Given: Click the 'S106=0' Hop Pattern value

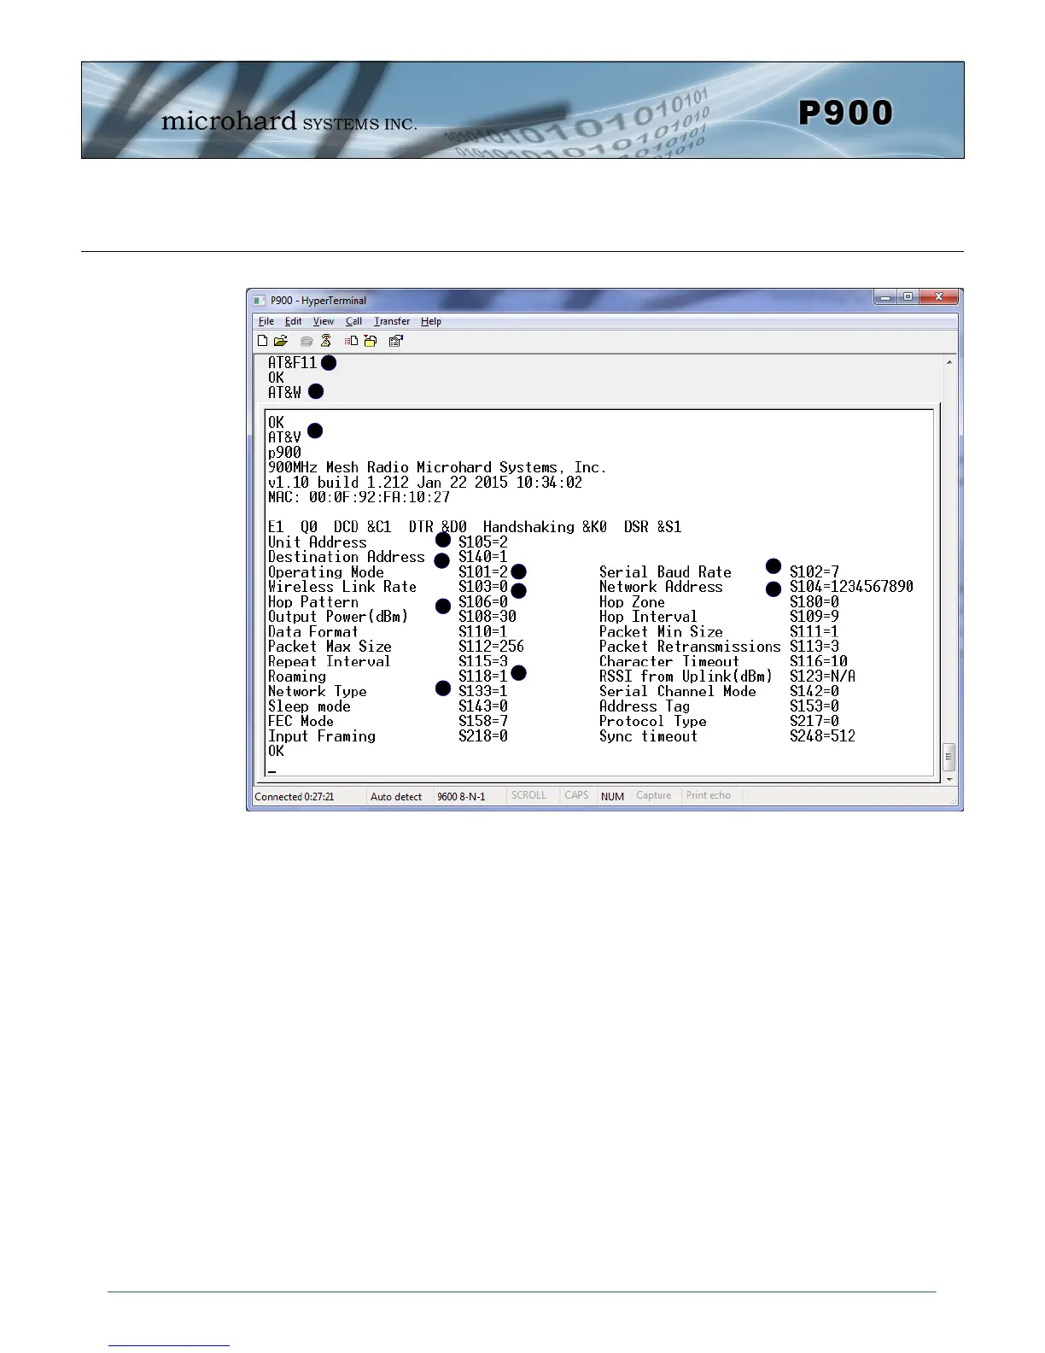Looking at the screenshot, I should [x=483, y=602].
